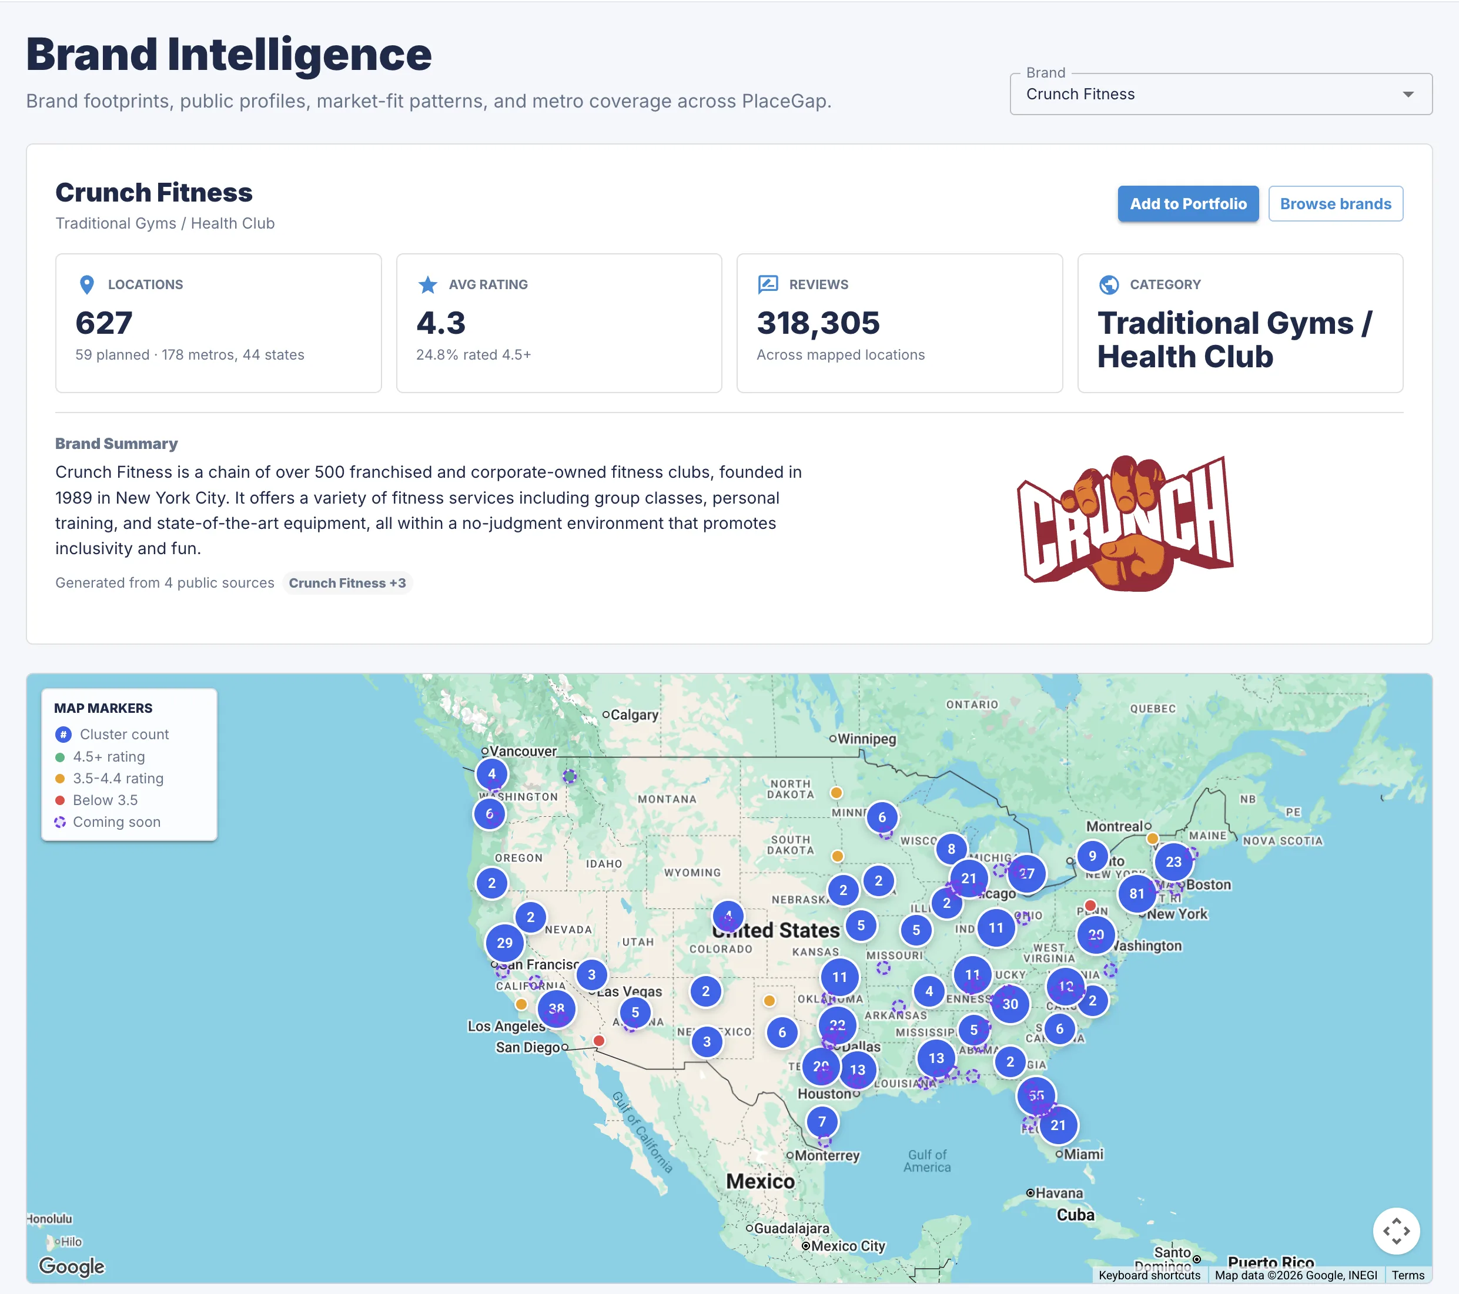The height and width of the screenshot is (1294, 1459).
Task: Click the 4.3 average rating value
Action: [x=441, y=323]
